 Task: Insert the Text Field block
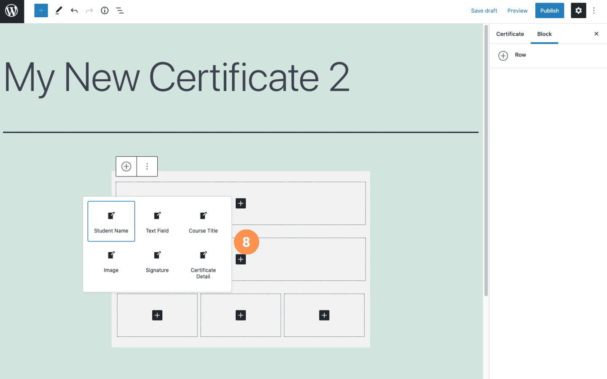[157, 221]
